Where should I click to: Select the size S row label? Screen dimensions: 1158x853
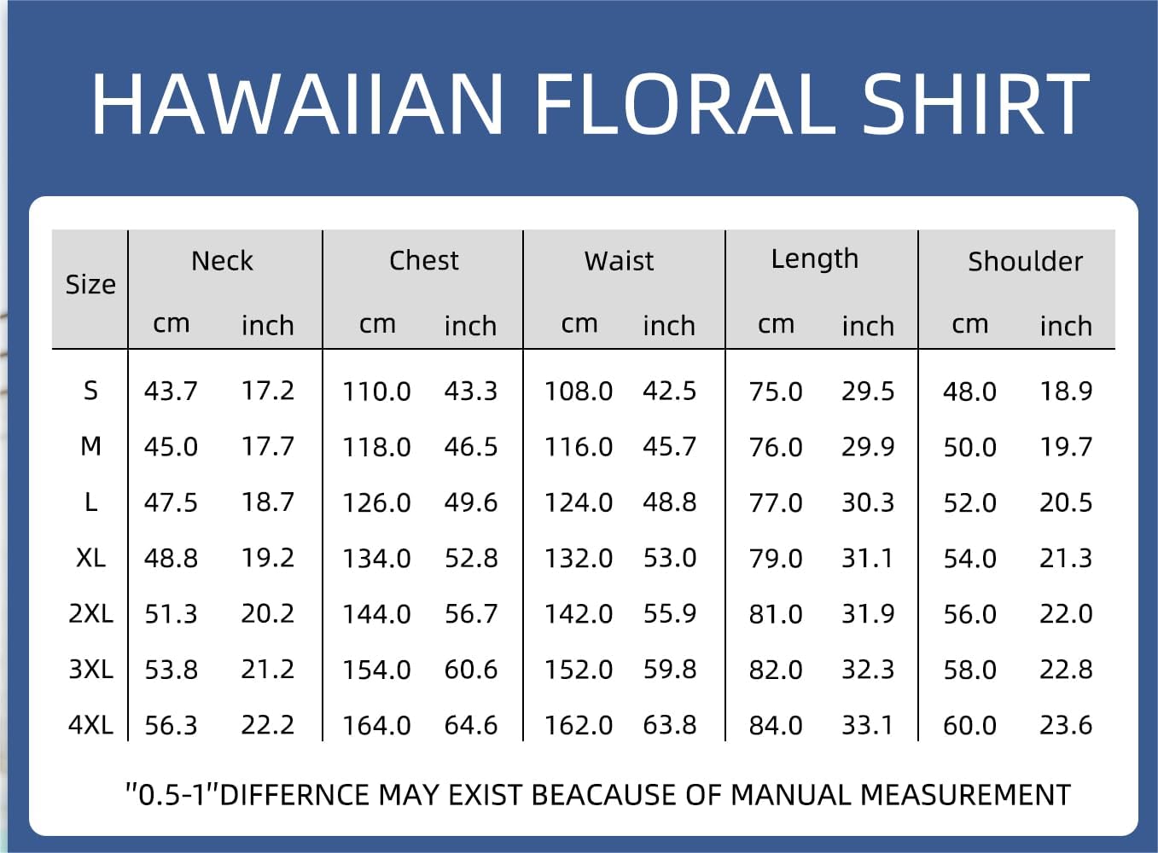click(90, 391)
